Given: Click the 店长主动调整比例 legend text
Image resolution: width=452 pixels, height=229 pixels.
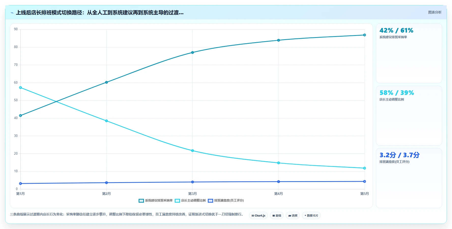Looking at the screenshot, I should coord(193,201).
